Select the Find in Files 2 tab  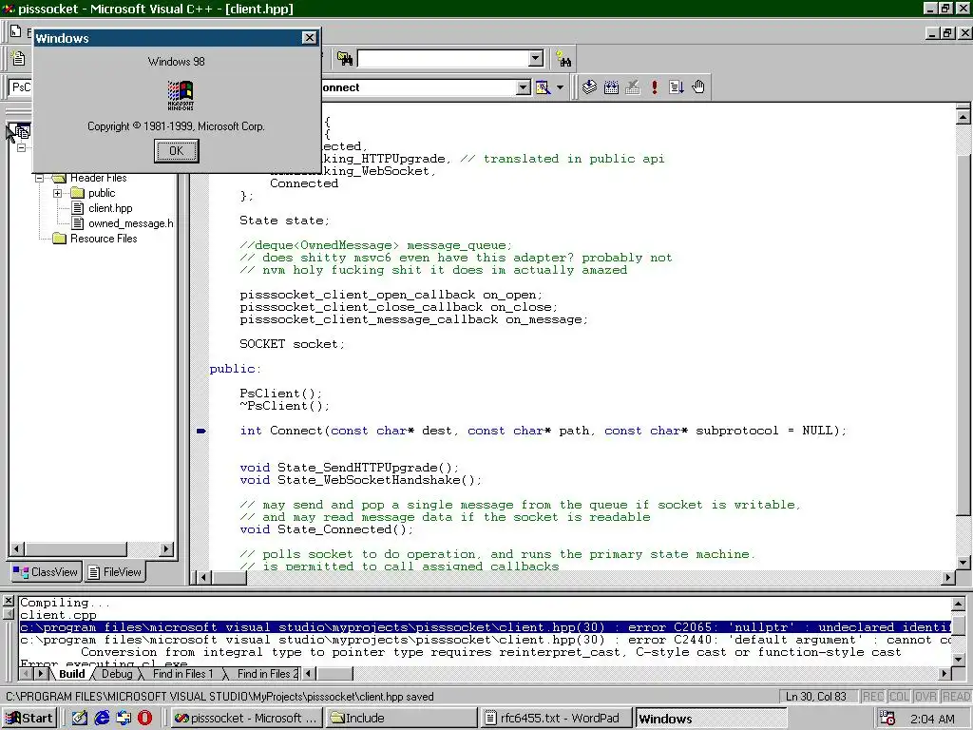[x=267, y=674]
